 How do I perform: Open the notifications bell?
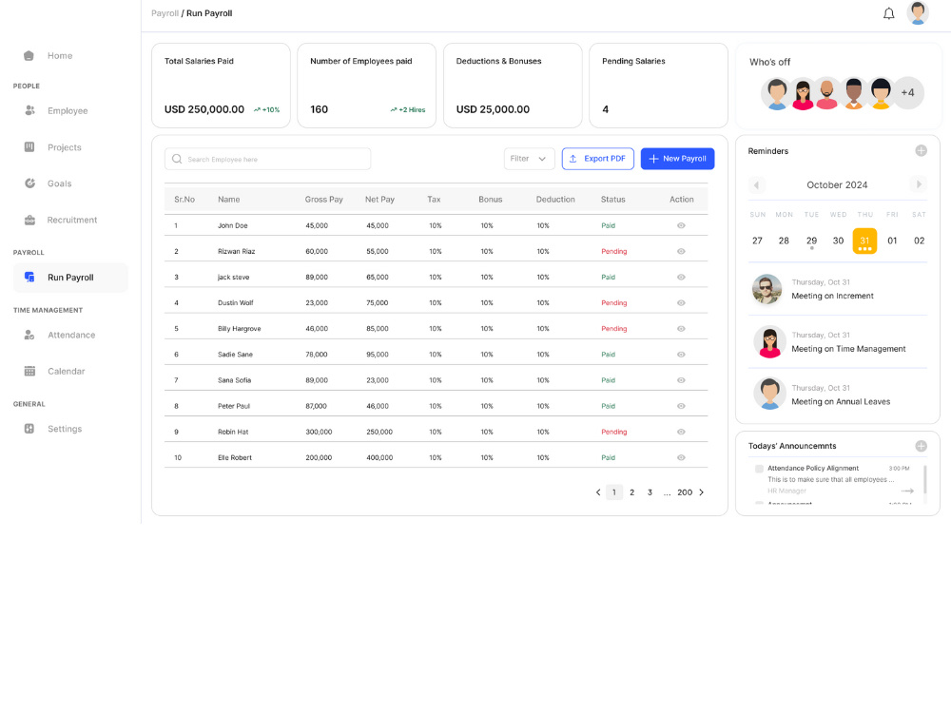(x=888, y=13)
